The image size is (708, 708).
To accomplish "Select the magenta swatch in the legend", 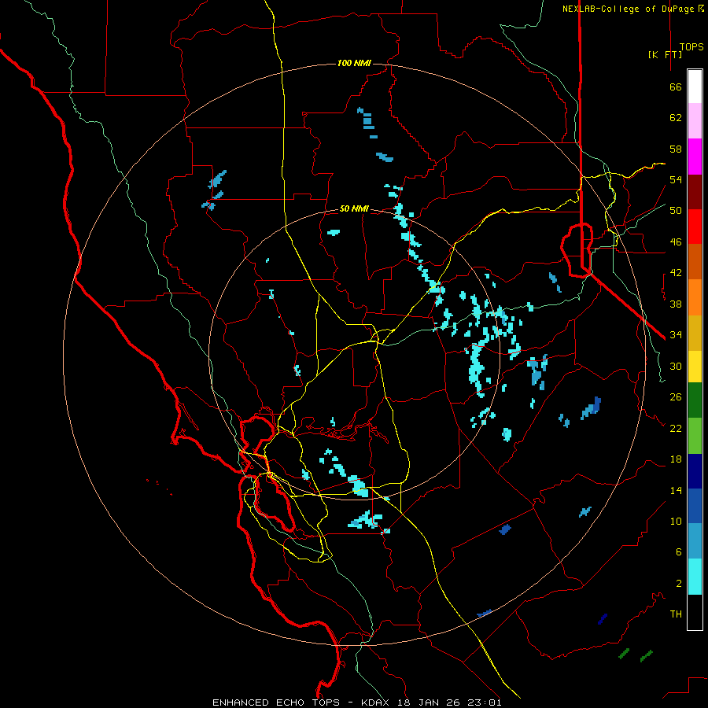I will tap(695, 157).
